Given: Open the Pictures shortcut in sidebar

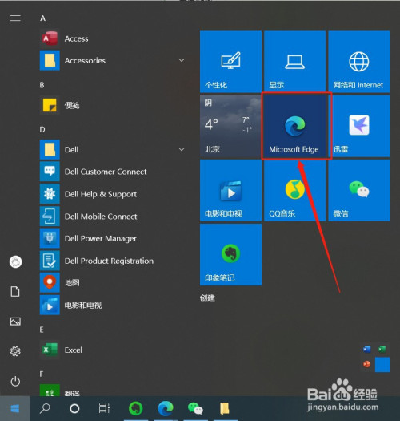Looking at the screenshot, I should pyautogui.click(x=15, y=322).
